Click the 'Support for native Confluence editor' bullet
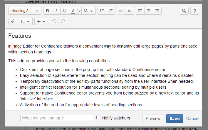Image resolution: width=208 pixels, height=130 pixels. [x=109, y=96]
